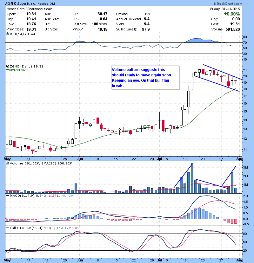Click the Zogenix Inc. company name
The width and height of the screenshot is (254, 263).
(x=27, y=4)
